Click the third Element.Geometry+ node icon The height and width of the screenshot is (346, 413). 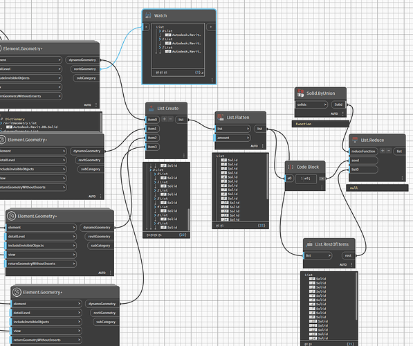pyautogui.click(x=11, y=216)
